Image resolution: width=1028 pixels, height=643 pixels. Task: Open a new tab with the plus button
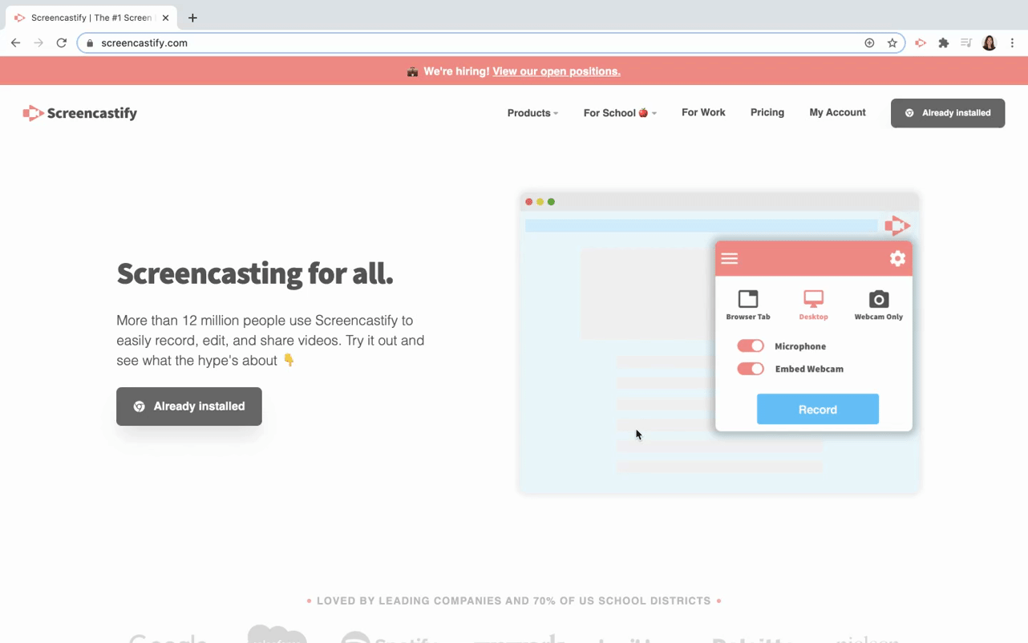(x=192, y=18)
